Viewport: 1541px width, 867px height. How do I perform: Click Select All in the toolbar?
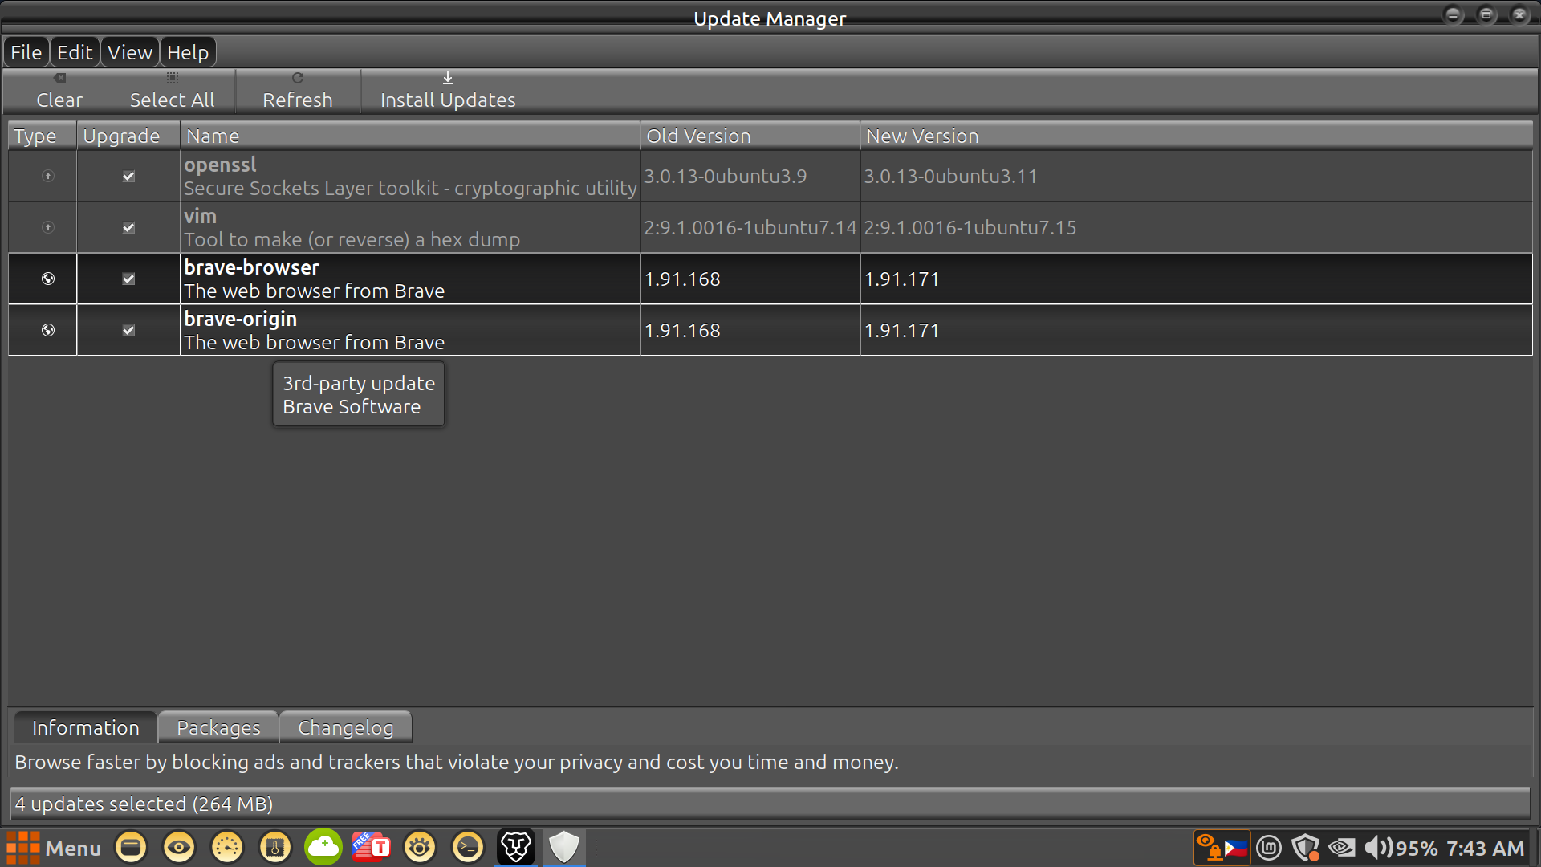tap(172, 91)
